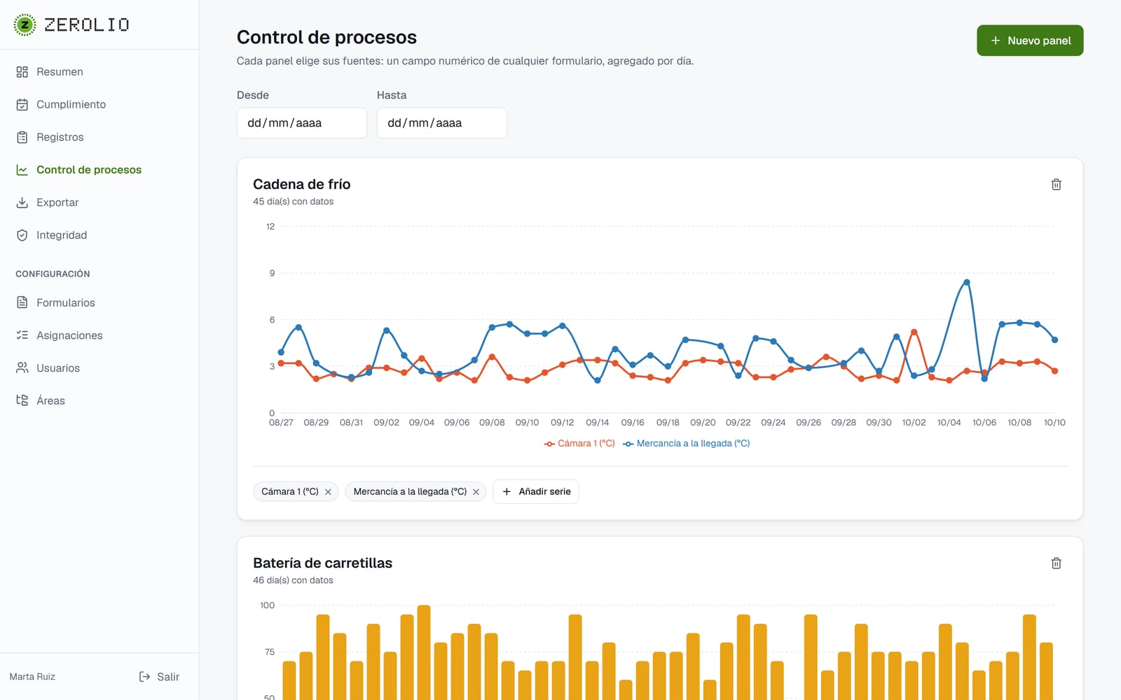Click the 10/10 axis label

[x=1054, y=423]
